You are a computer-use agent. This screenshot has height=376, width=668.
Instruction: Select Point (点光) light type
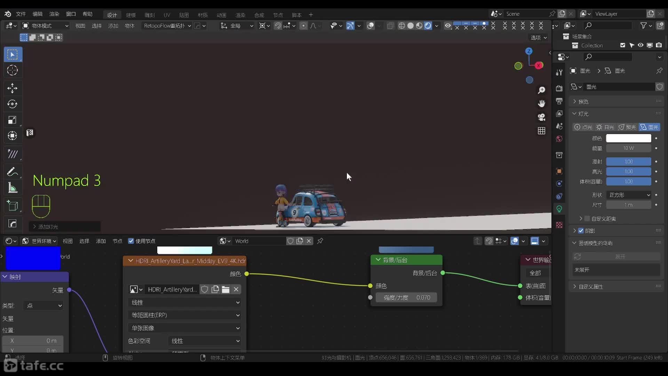(x=583, y=127)
